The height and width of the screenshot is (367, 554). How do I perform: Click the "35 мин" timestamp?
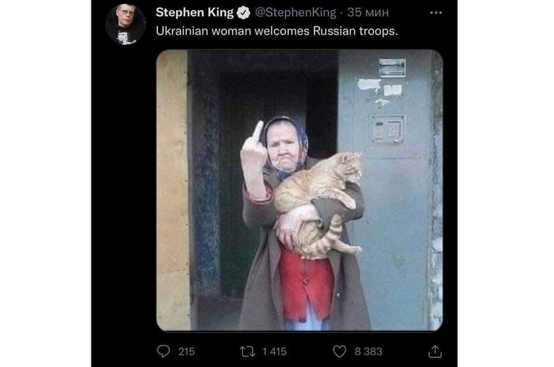pyautogui.click(x=368, y=13)
